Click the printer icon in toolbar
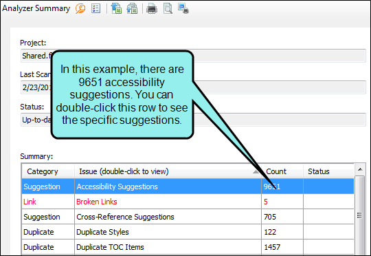 [x=152, y=9]
